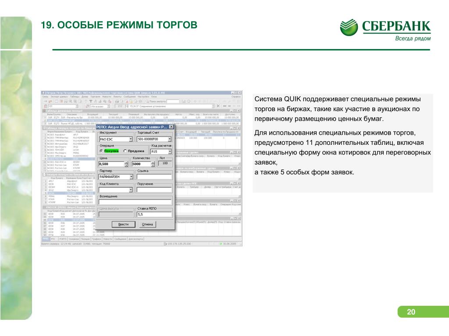The width and height of the screenshot is (449, 336).
Task: Open the toolbar dropdown showing 101
Action: tap(63, 106)
